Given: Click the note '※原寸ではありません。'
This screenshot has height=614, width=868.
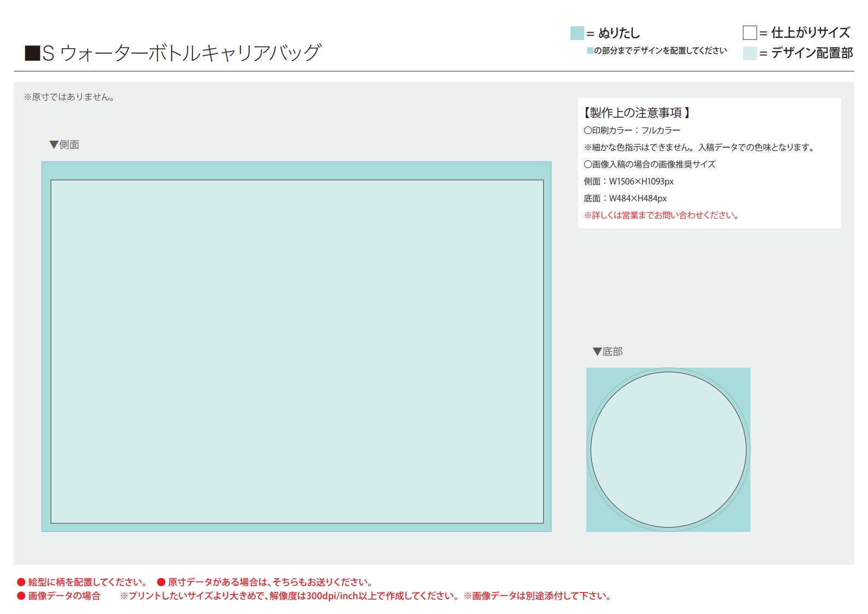Looking at the screenshot, I should [x=69, y=97].
